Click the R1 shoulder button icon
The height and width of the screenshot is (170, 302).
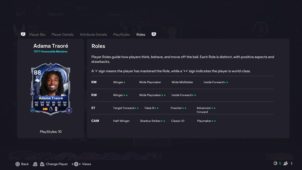point(154,34)
